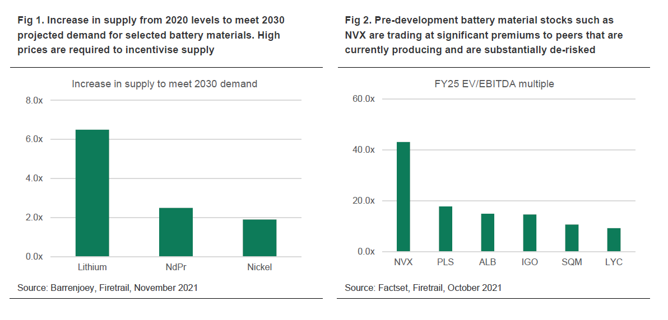Click the 'NVX' x-axis category label
The height and width of the screenshot is (320, 668).
tap(403, 262)
